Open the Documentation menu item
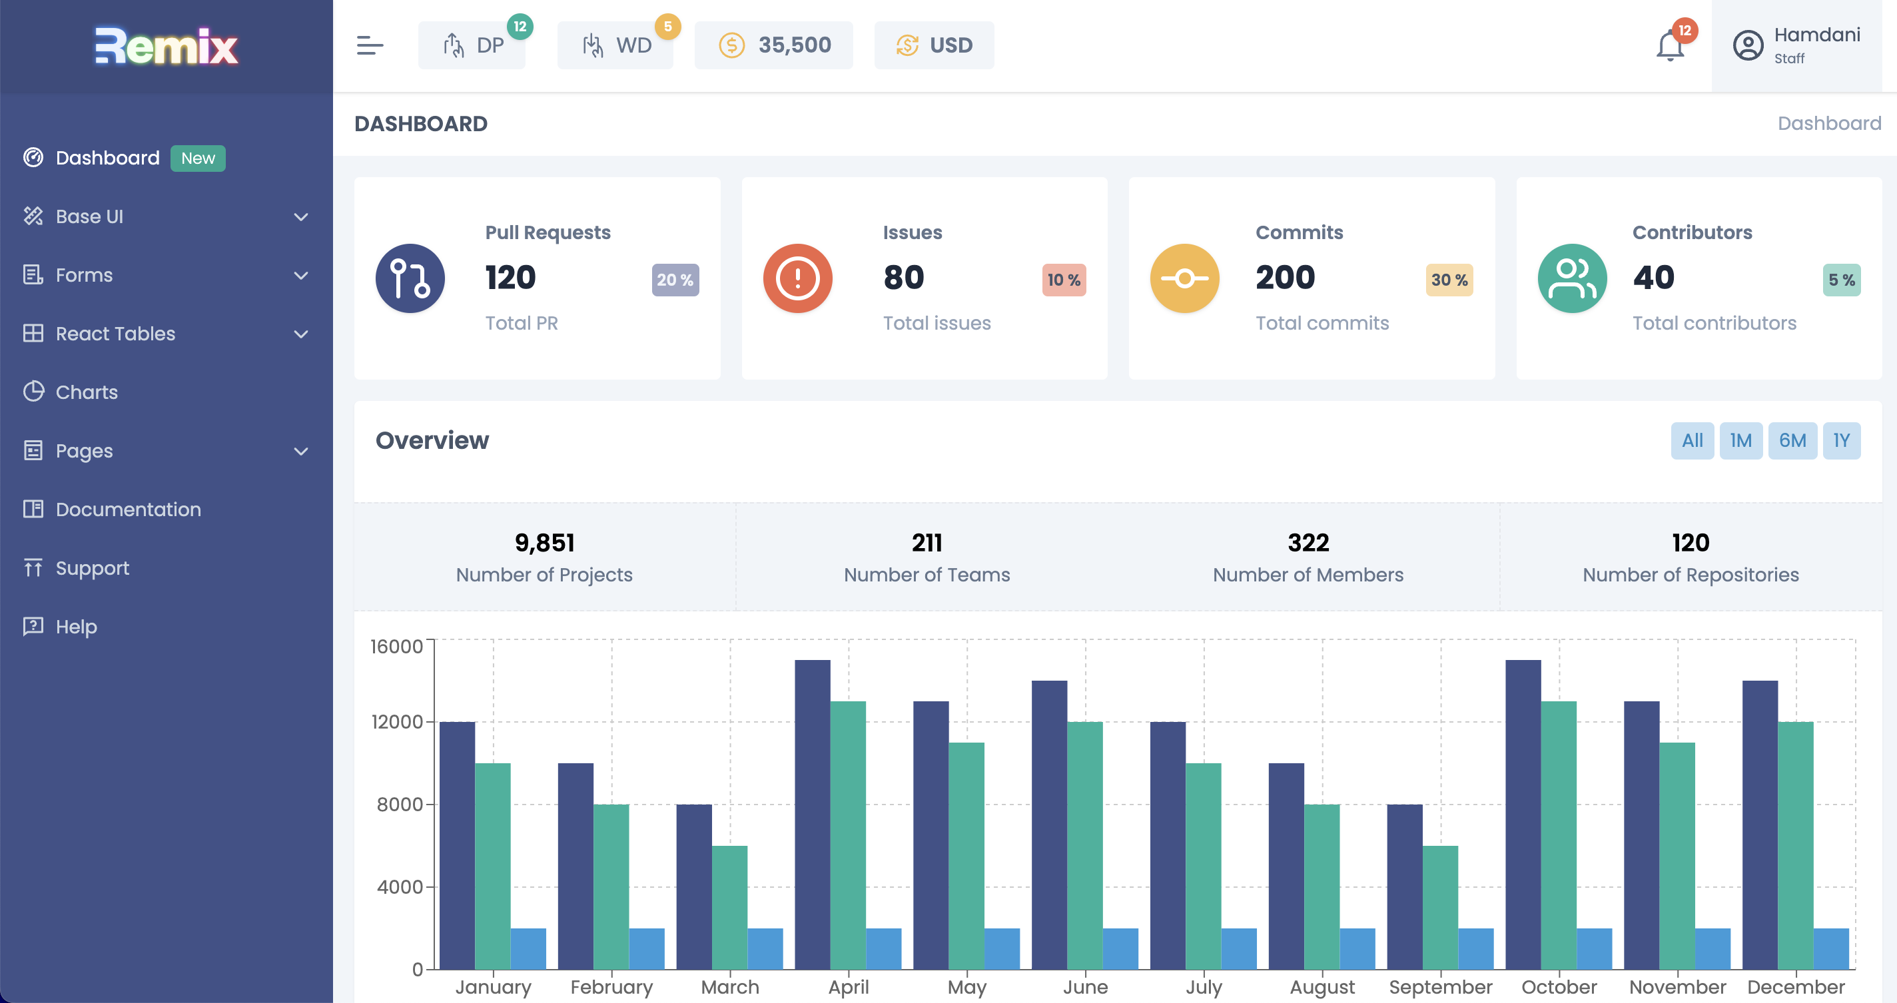 167,509
